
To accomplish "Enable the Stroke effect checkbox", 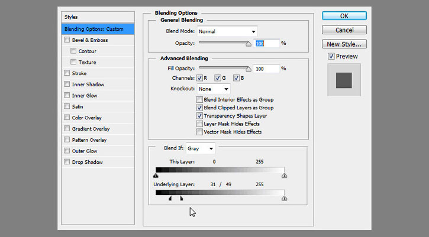I will tap(67, 73).
